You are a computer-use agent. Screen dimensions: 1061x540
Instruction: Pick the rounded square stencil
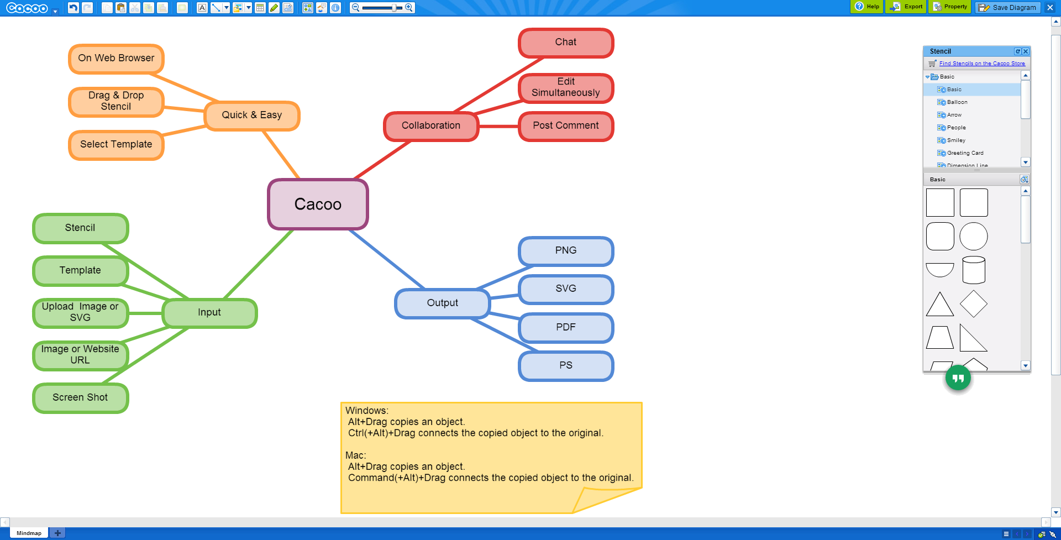tap(940, 237)
